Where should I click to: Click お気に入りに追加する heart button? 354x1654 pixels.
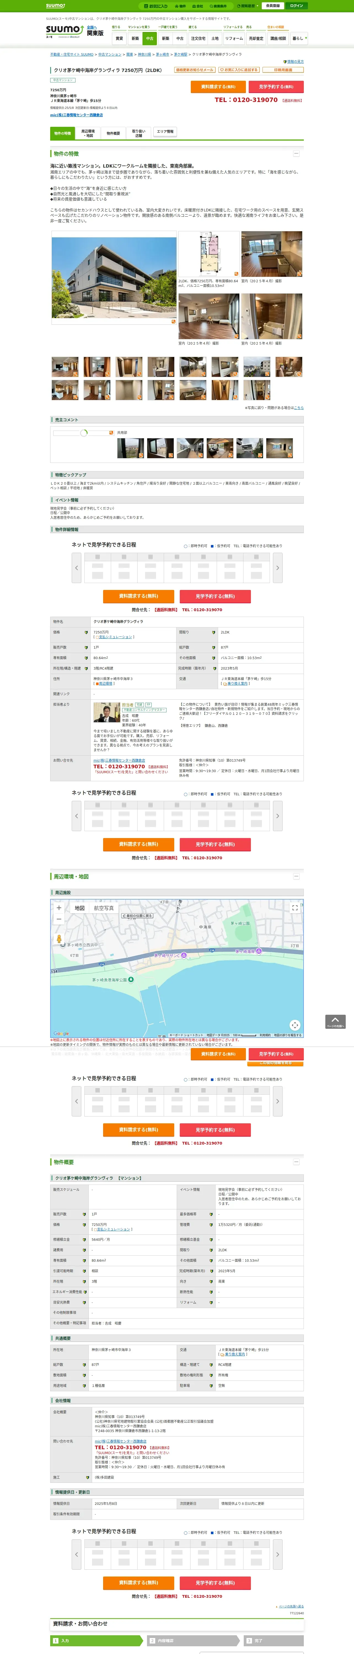239,70
